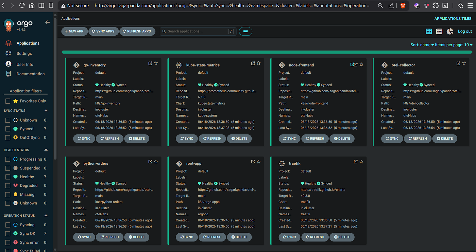476x252 pixels.
Task: Switch to list view icon
Action: pyautogui.click(x=439, y=31)
